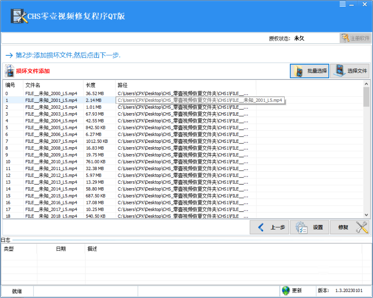Start repair with the 修复 button

(x=350, y=227)
